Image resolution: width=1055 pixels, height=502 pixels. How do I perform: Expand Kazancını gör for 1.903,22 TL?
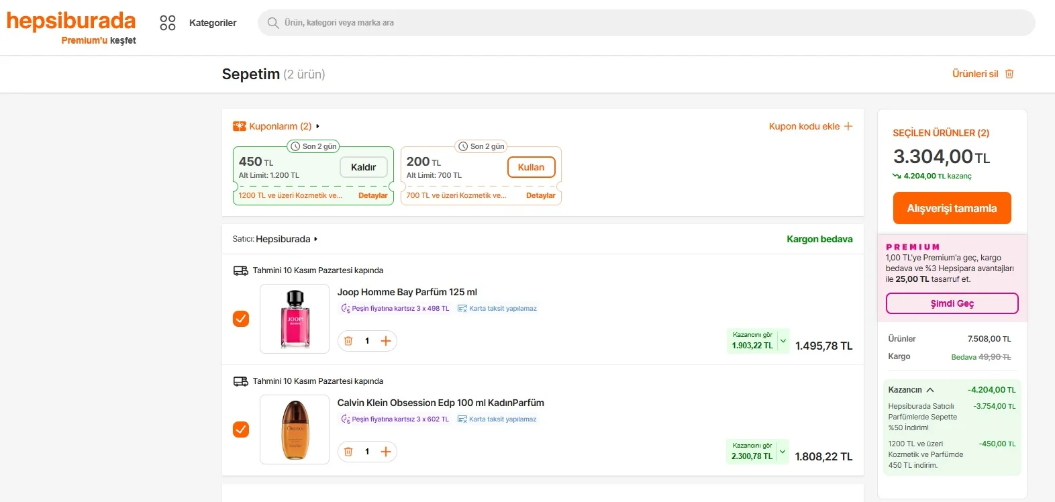[783, 341]
